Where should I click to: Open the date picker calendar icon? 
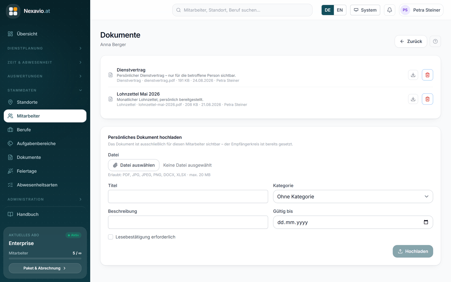click(x=426, y=222)
